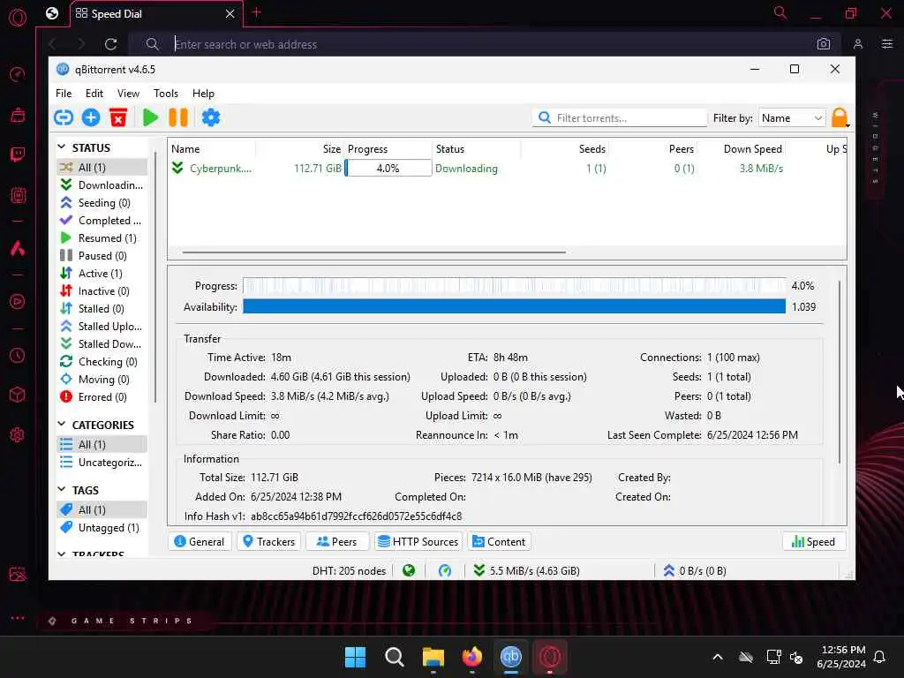Click torrent list horizontal scrollbar
Viewport: 904px width, 678px height.
(x=373, y=252)
